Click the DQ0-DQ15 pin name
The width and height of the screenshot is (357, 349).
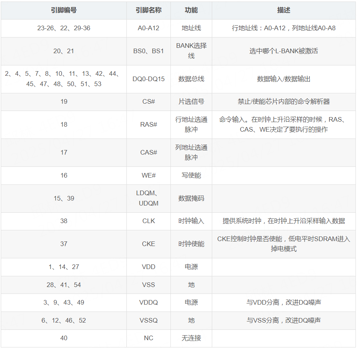coord(149,79)
